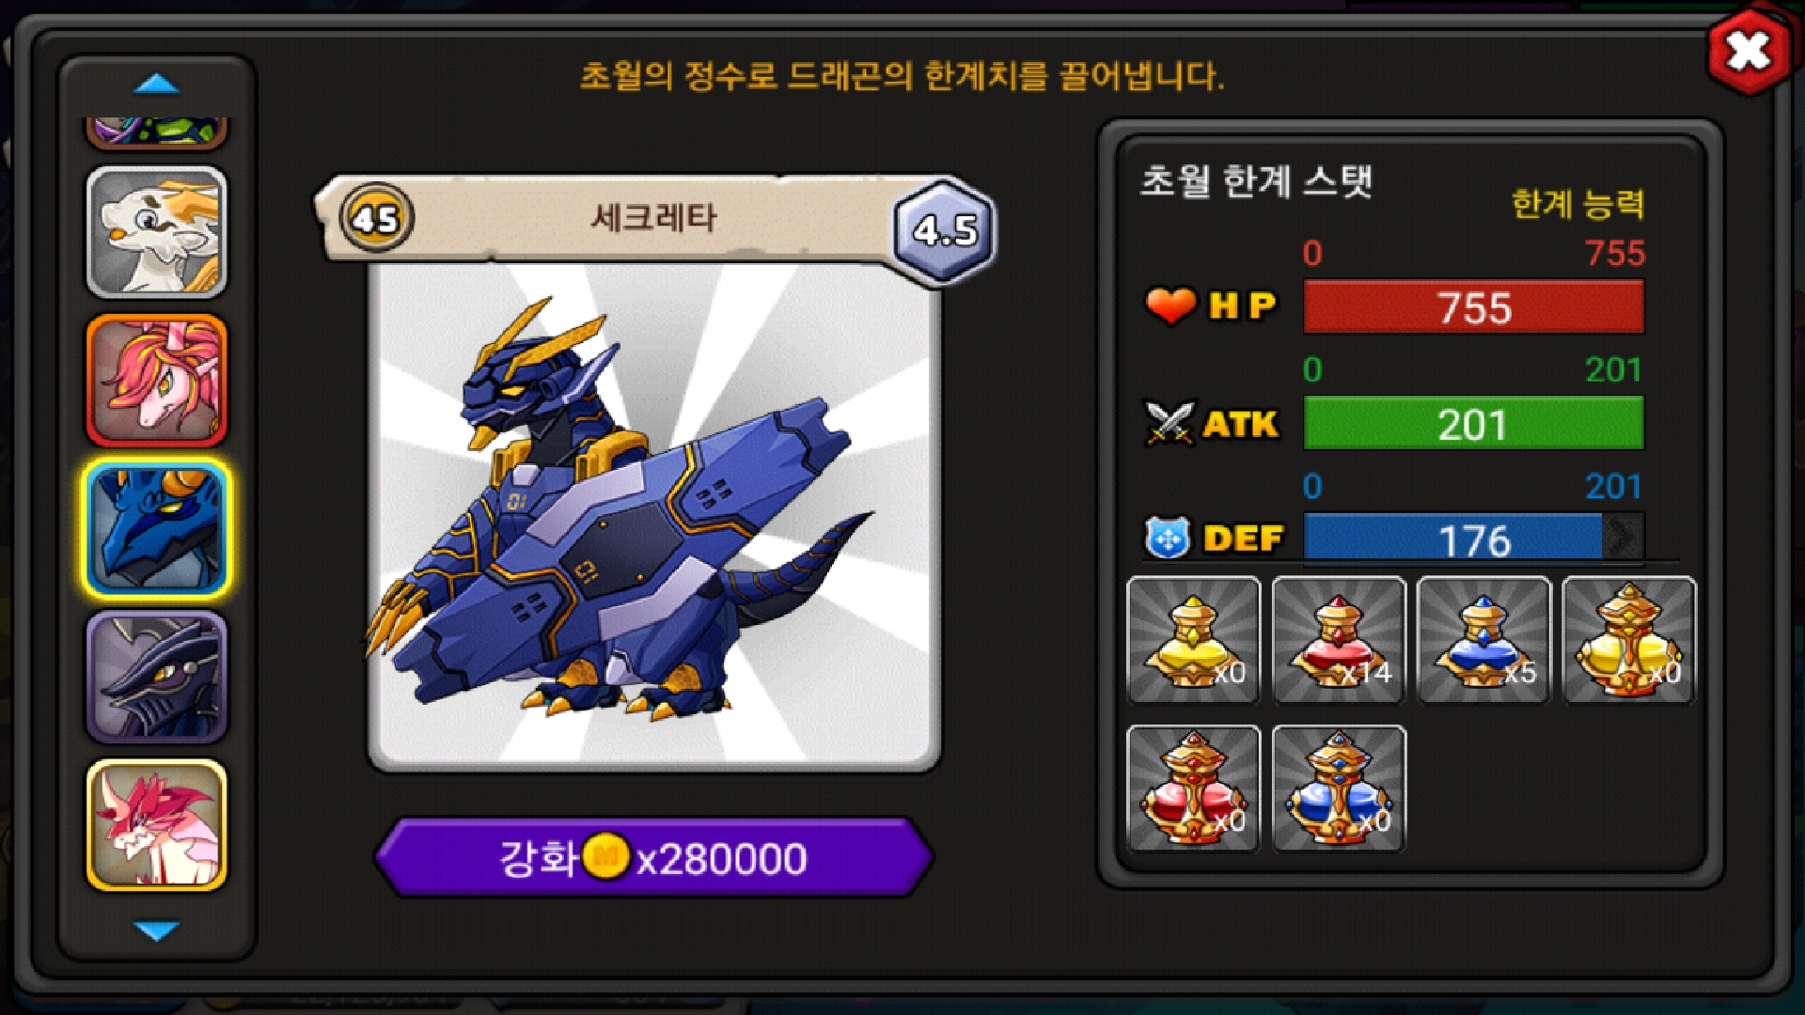Image resolution: width=1805 pixels, height=1015 pixels.
Task: Click the level 45 gold badge
Action: coord(376,218)
